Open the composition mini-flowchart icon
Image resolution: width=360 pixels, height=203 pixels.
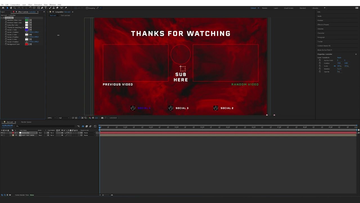click(x=78, y=126)
